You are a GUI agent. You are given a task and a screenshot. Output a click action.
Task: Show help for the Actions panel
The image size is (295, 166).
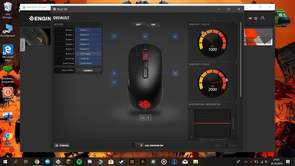click(101, 23)
